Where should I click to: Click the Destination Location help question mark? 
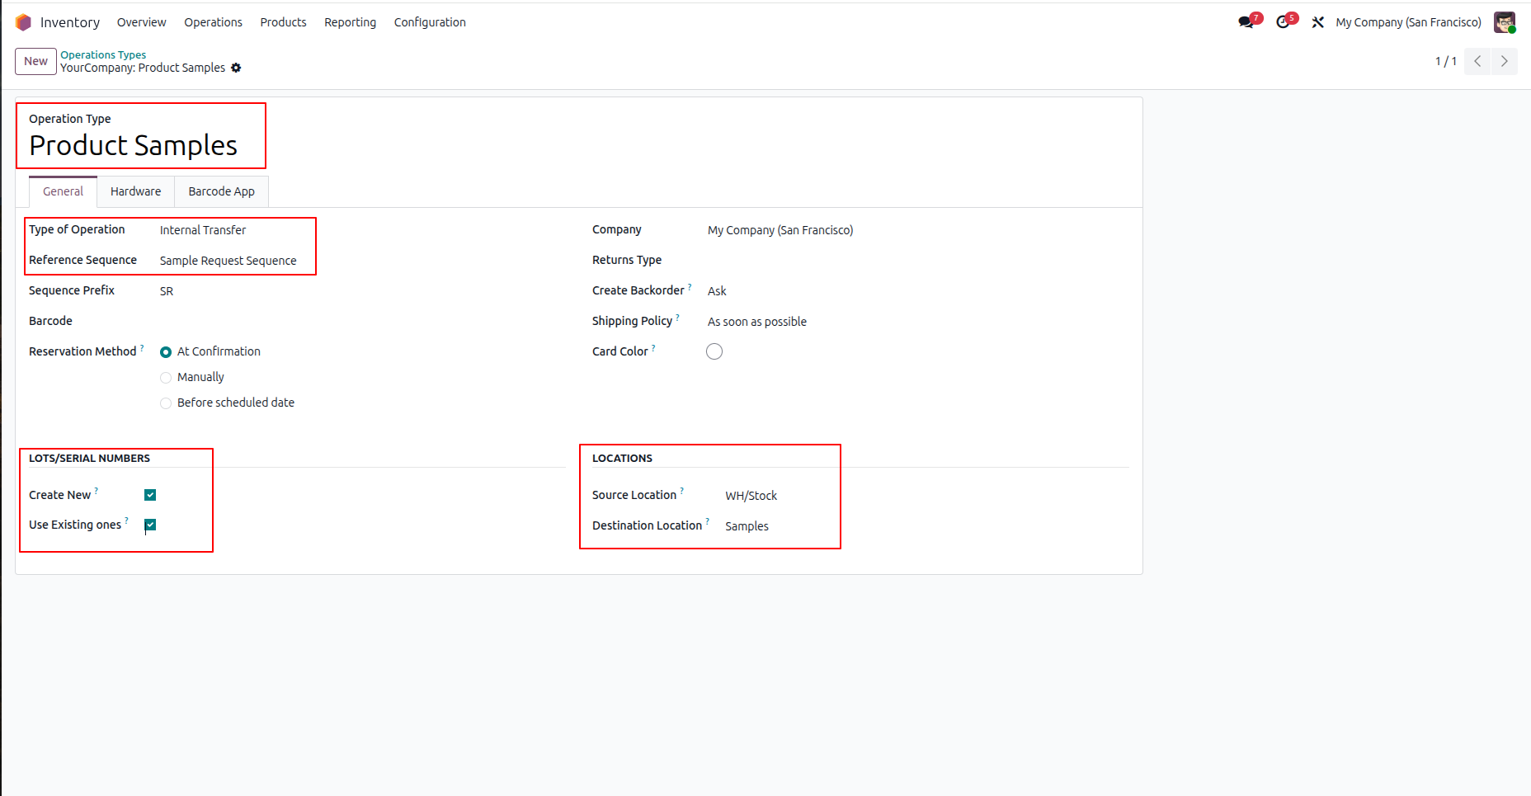click(707, 522)
